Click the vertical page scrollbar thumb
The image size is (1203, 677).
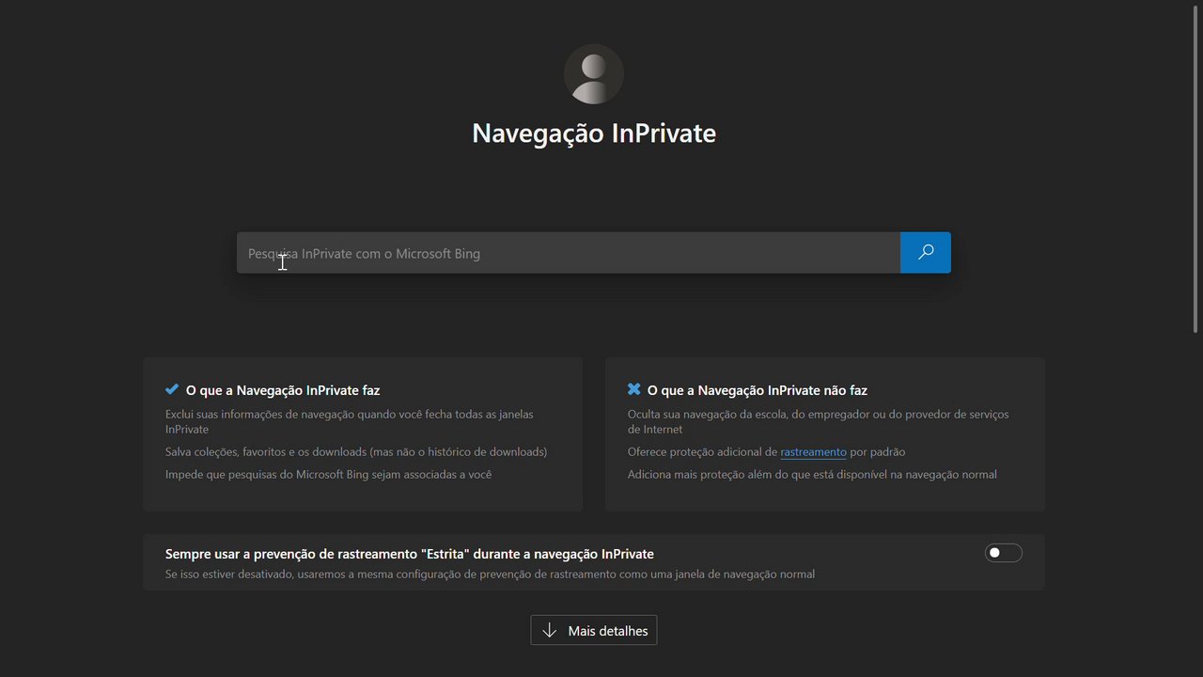(1195, 169)
